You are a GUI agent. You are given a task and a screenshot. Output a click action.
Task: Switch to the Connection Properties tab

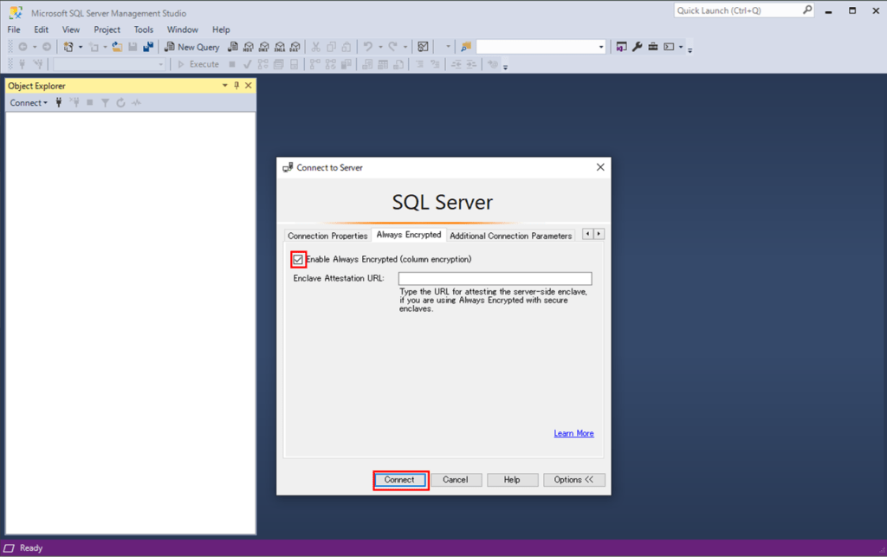(x=327, y=235)
